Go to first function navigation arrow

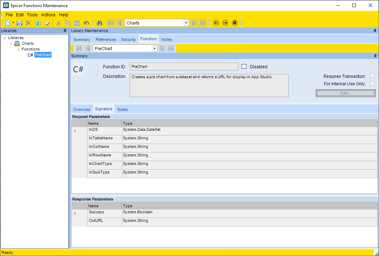tap(79, 48)
